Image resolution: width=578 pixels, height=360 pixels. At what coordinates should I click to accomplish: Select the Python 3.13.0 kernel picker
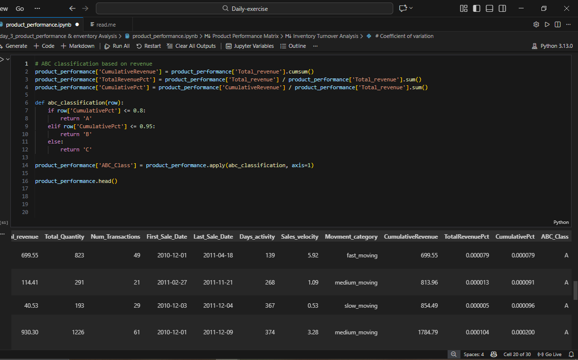552,46
